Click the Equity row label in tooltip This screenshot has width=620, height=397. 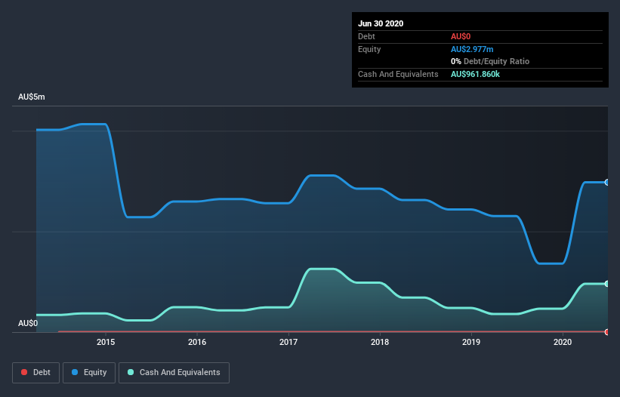(x=369, y=49)
